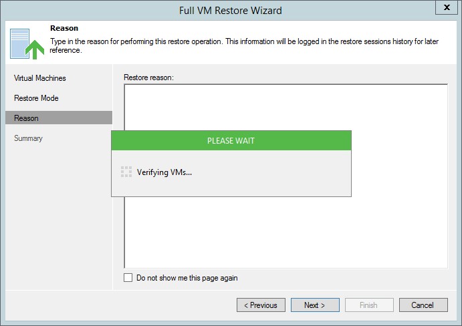Viewport: 462px width, 326px height.
Task: Go back with the < Previous button
Action: tap(261, 305)
